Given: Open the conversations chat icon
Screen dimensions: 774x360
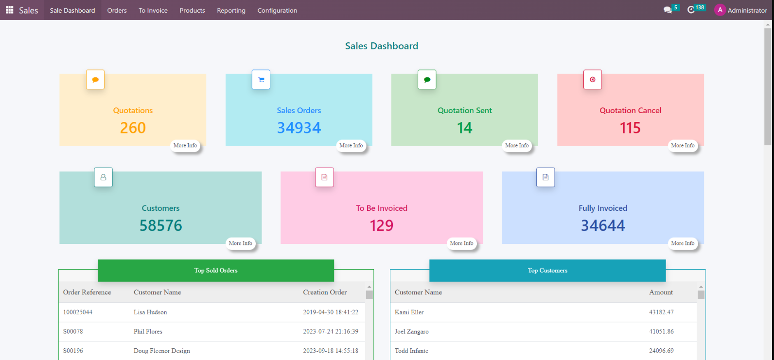Looking at the screenshot, I should click(668, 10).
